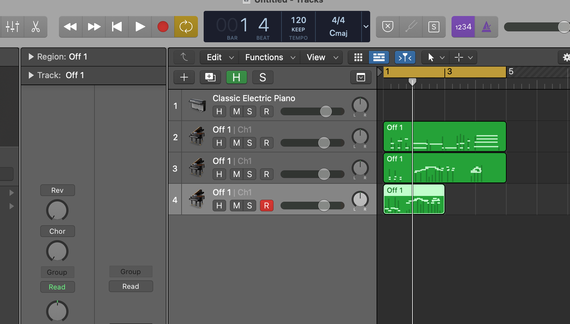The image size is (570, 324).
Task: Click the Duplicate Track icon
Action: click(x=210, y=77)
